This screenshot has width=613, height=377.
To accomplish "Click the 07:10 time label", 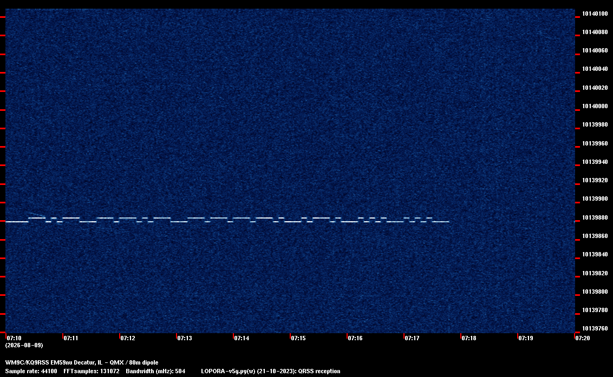I will [x=14, y=338].
